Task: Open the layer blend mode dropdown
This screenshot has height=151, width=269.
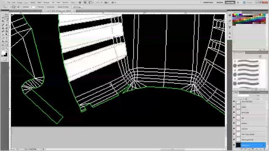Action: tap(241, 96)
